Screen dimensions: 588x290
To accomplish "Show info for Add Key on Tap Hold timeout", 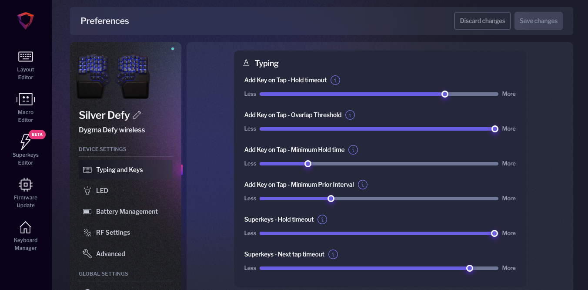I will [335, 80].
